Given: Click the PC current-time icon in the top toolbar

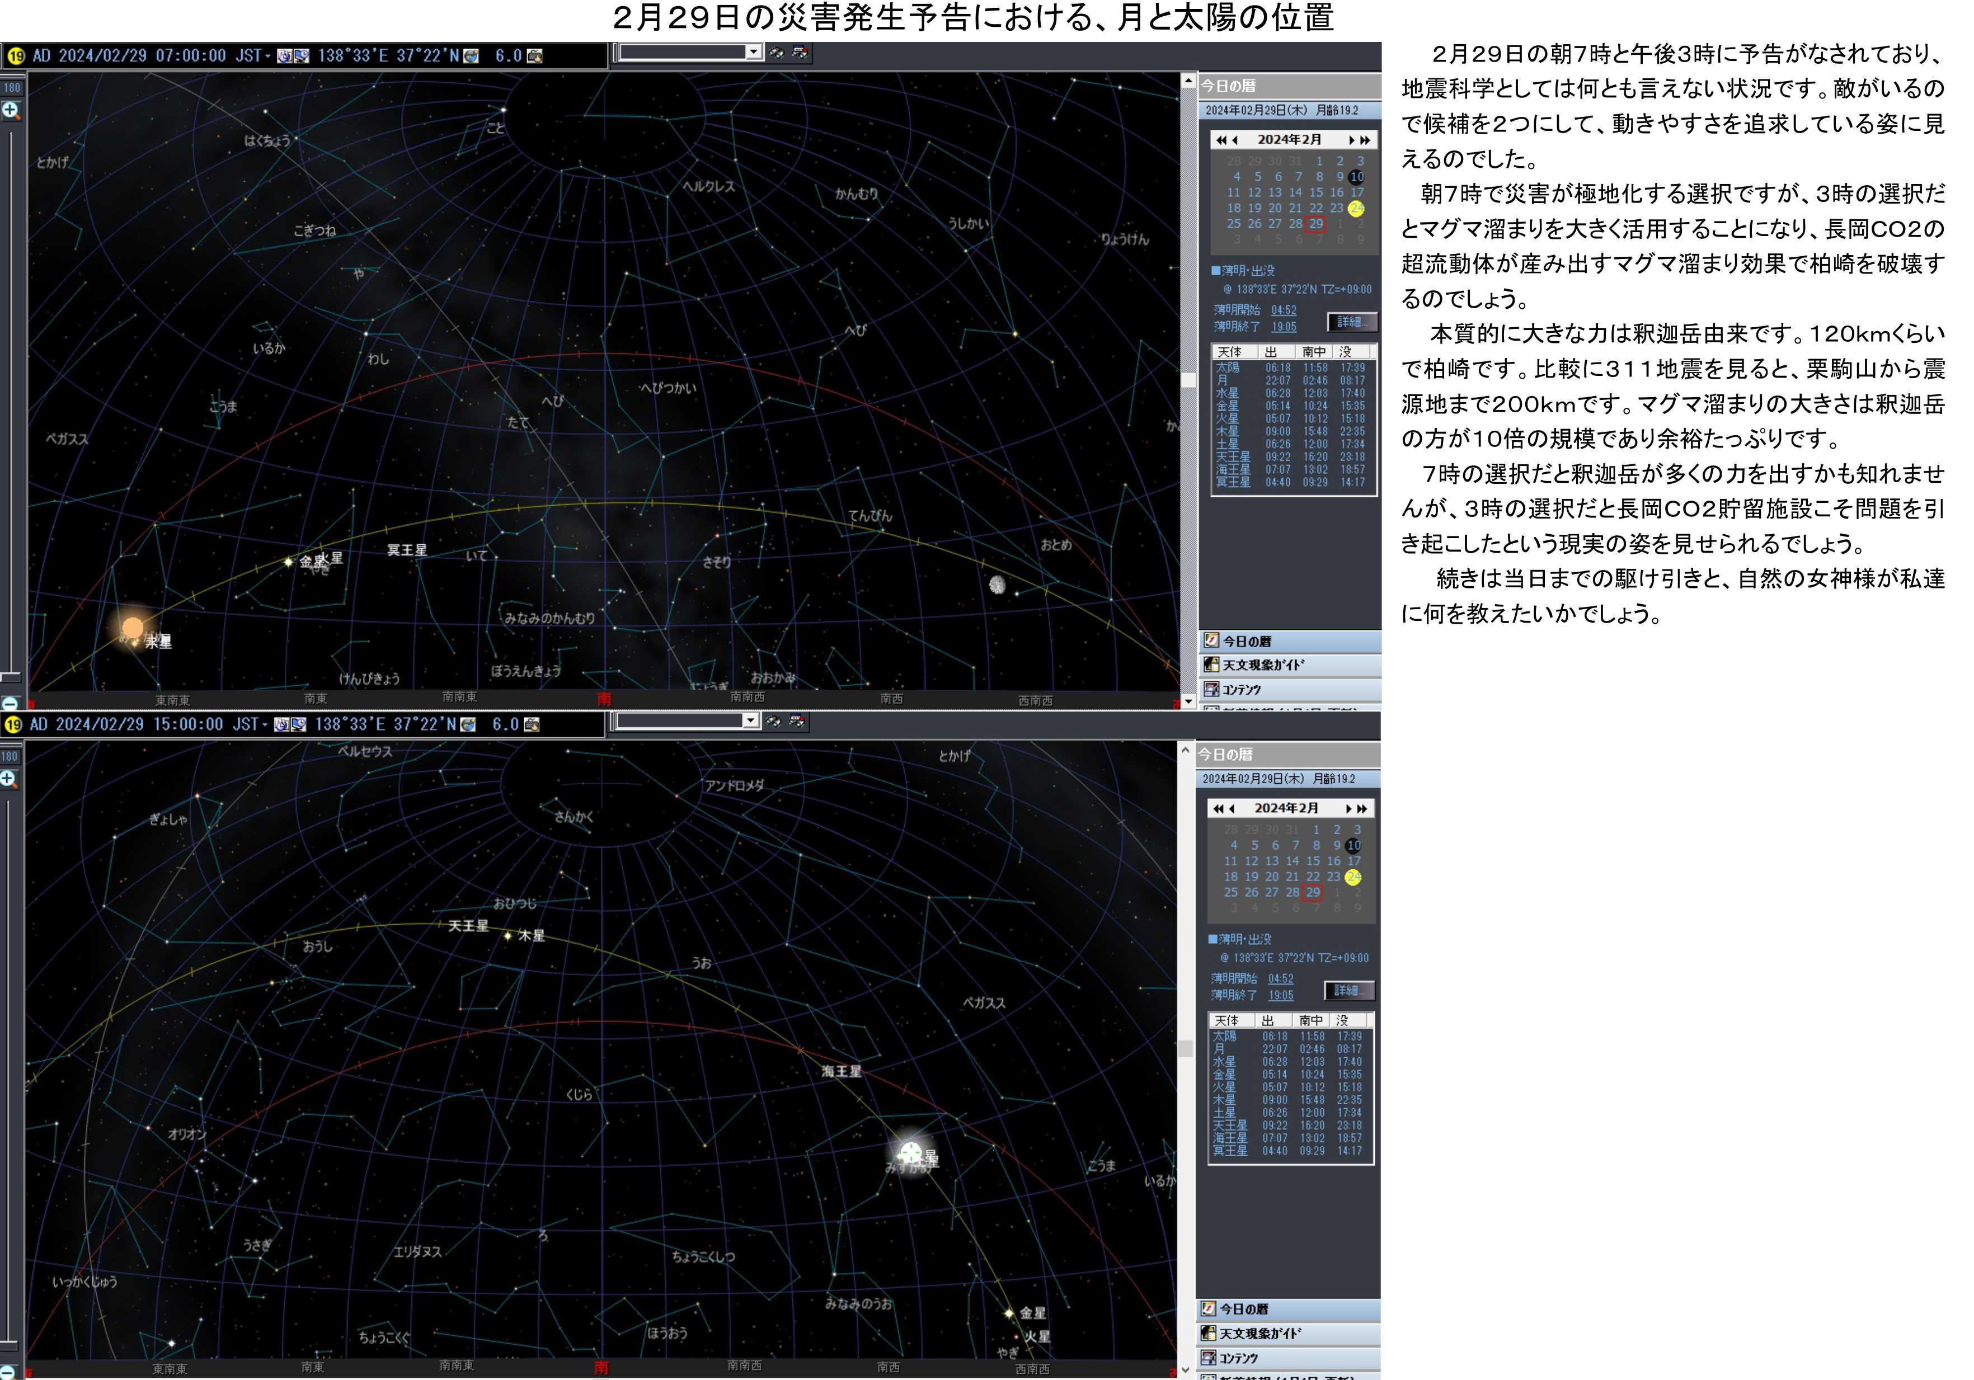Looking at the screenshot, I should point(301,56).
